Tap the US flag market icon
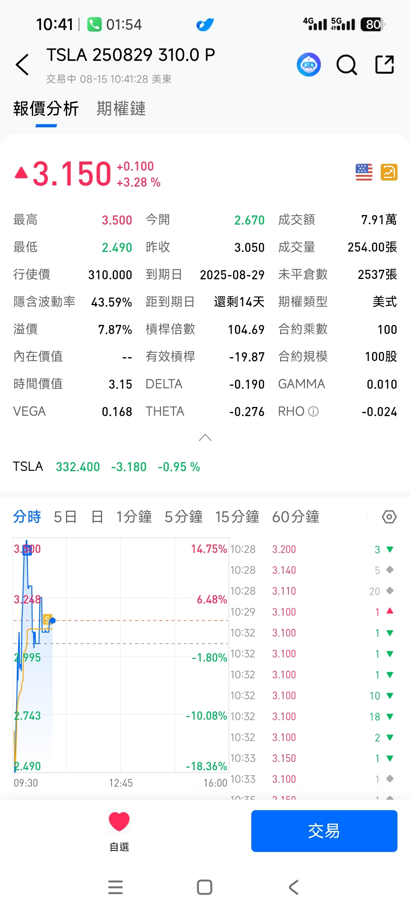 click(364, 172)
